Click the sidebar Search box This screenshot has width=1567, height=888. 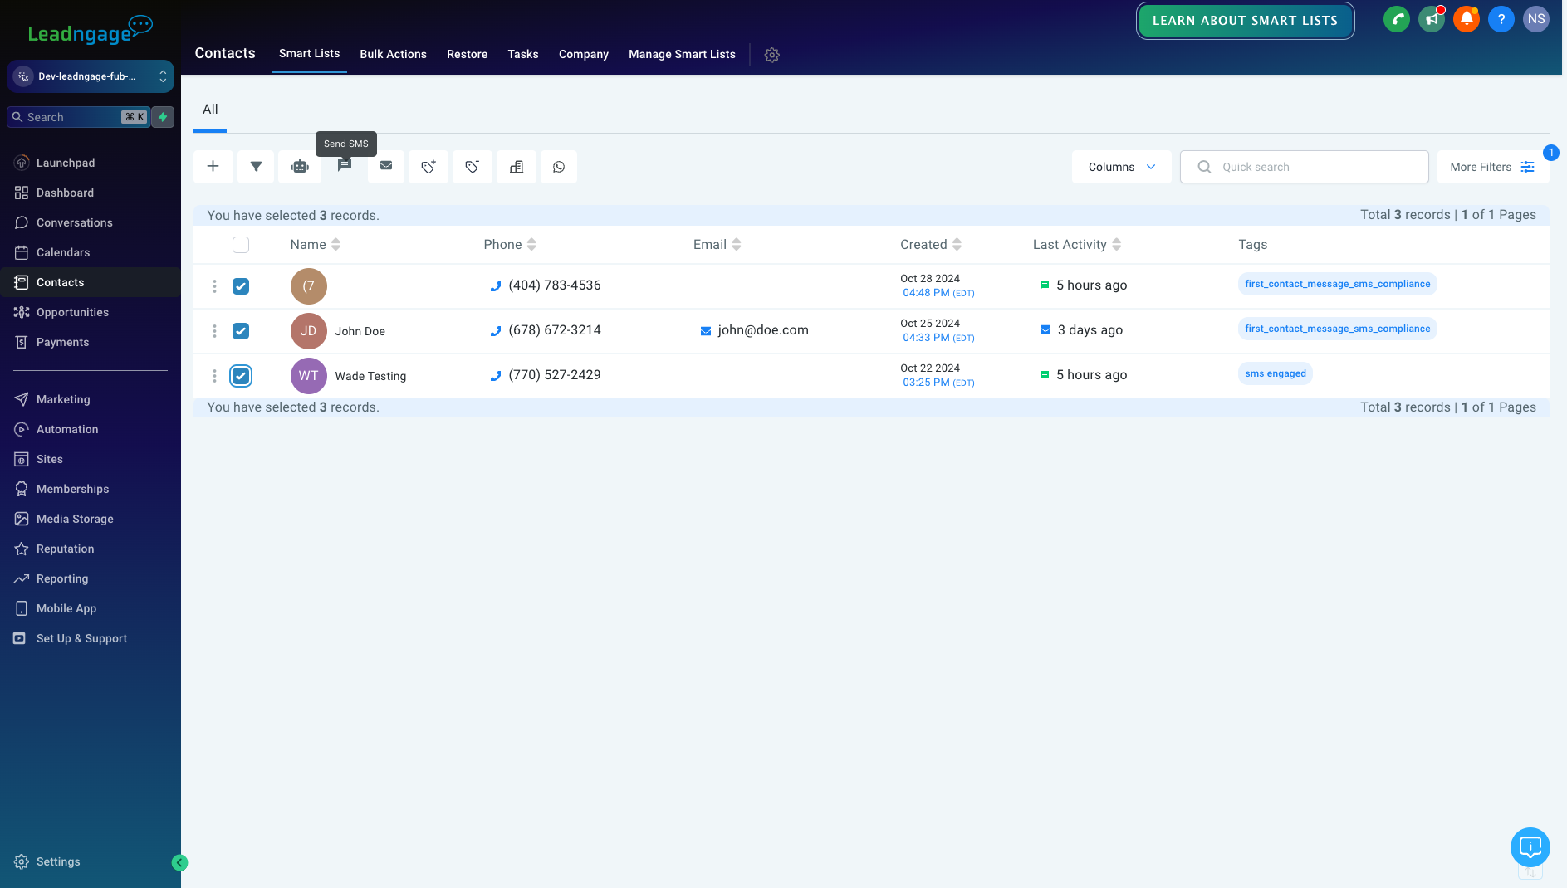(x=78, y=117)
